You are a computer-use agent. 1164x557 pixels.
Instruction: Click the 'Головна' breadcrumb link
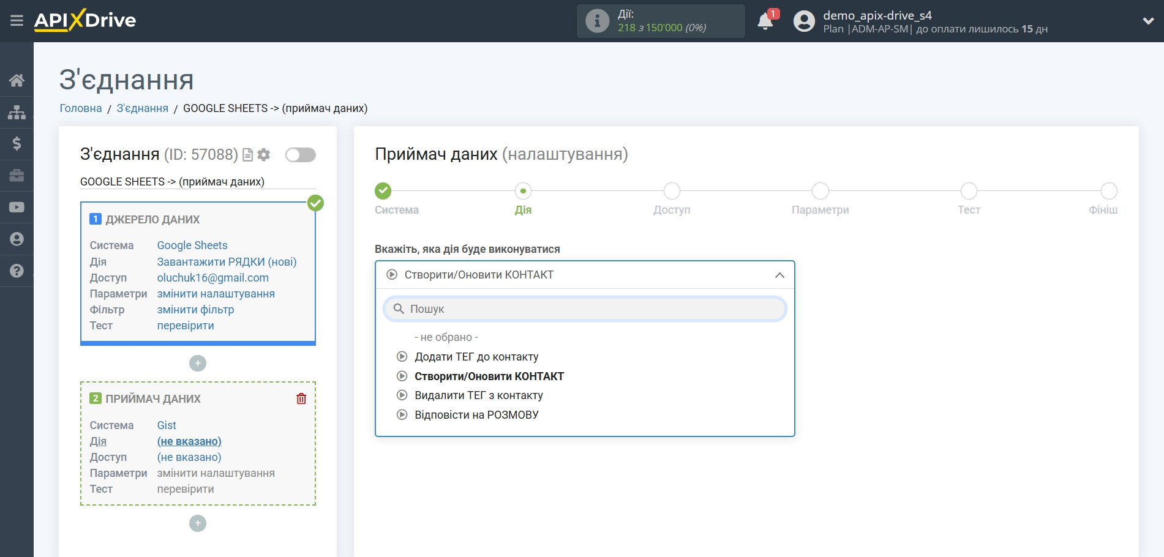[80, 108]
